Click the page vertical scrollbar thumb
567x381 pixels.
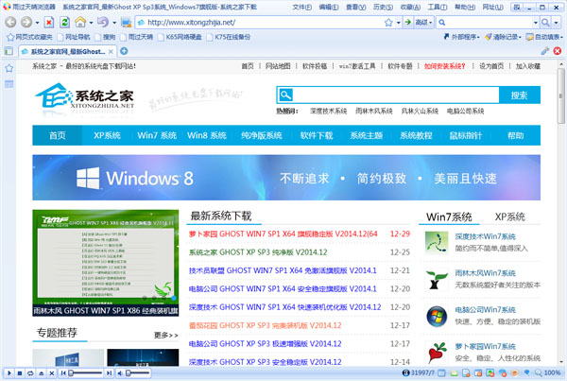560,95
